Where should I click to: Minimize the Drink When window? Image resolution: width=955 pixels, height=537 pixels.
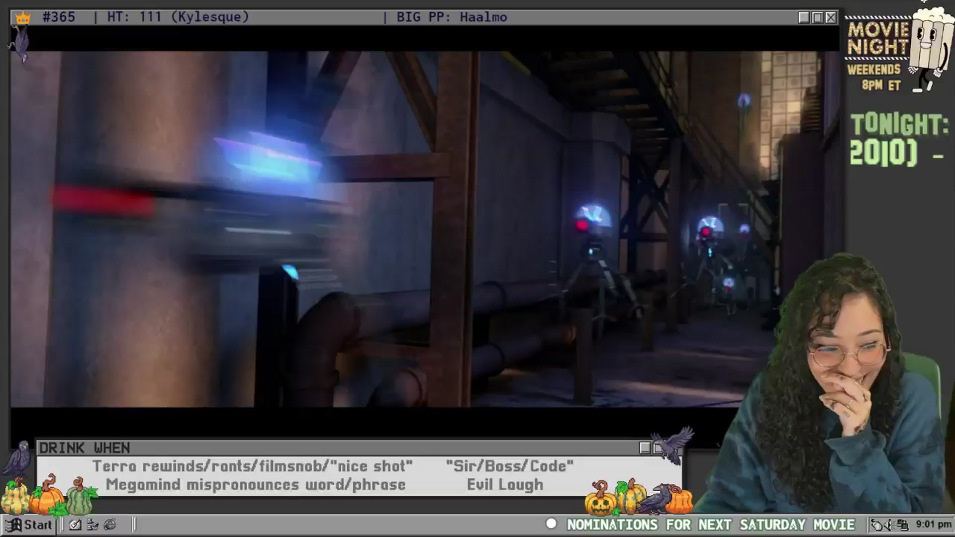pos(645,448)
